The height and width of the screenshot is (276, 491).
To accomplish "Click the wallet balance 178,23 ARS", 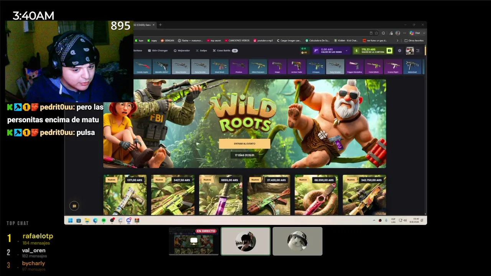I will tap(373, 51).
